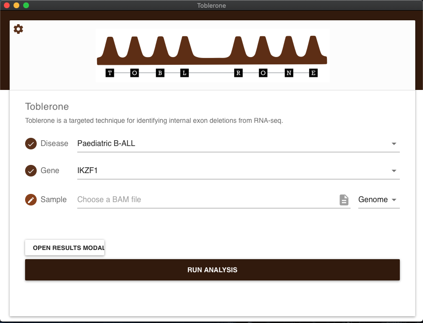Screen dimensions: 423x323
Task: Maximize the window with green button
Action: click(x=26, y=5)
